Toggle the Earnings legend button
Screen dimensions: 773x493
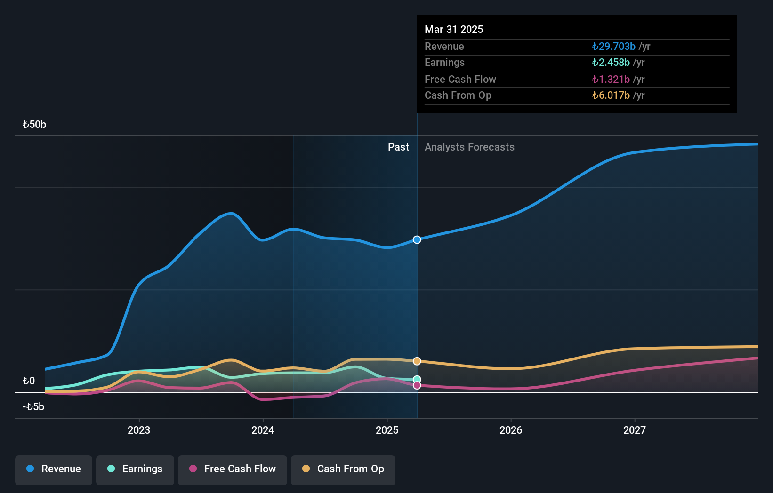click(x=135, y=470)
